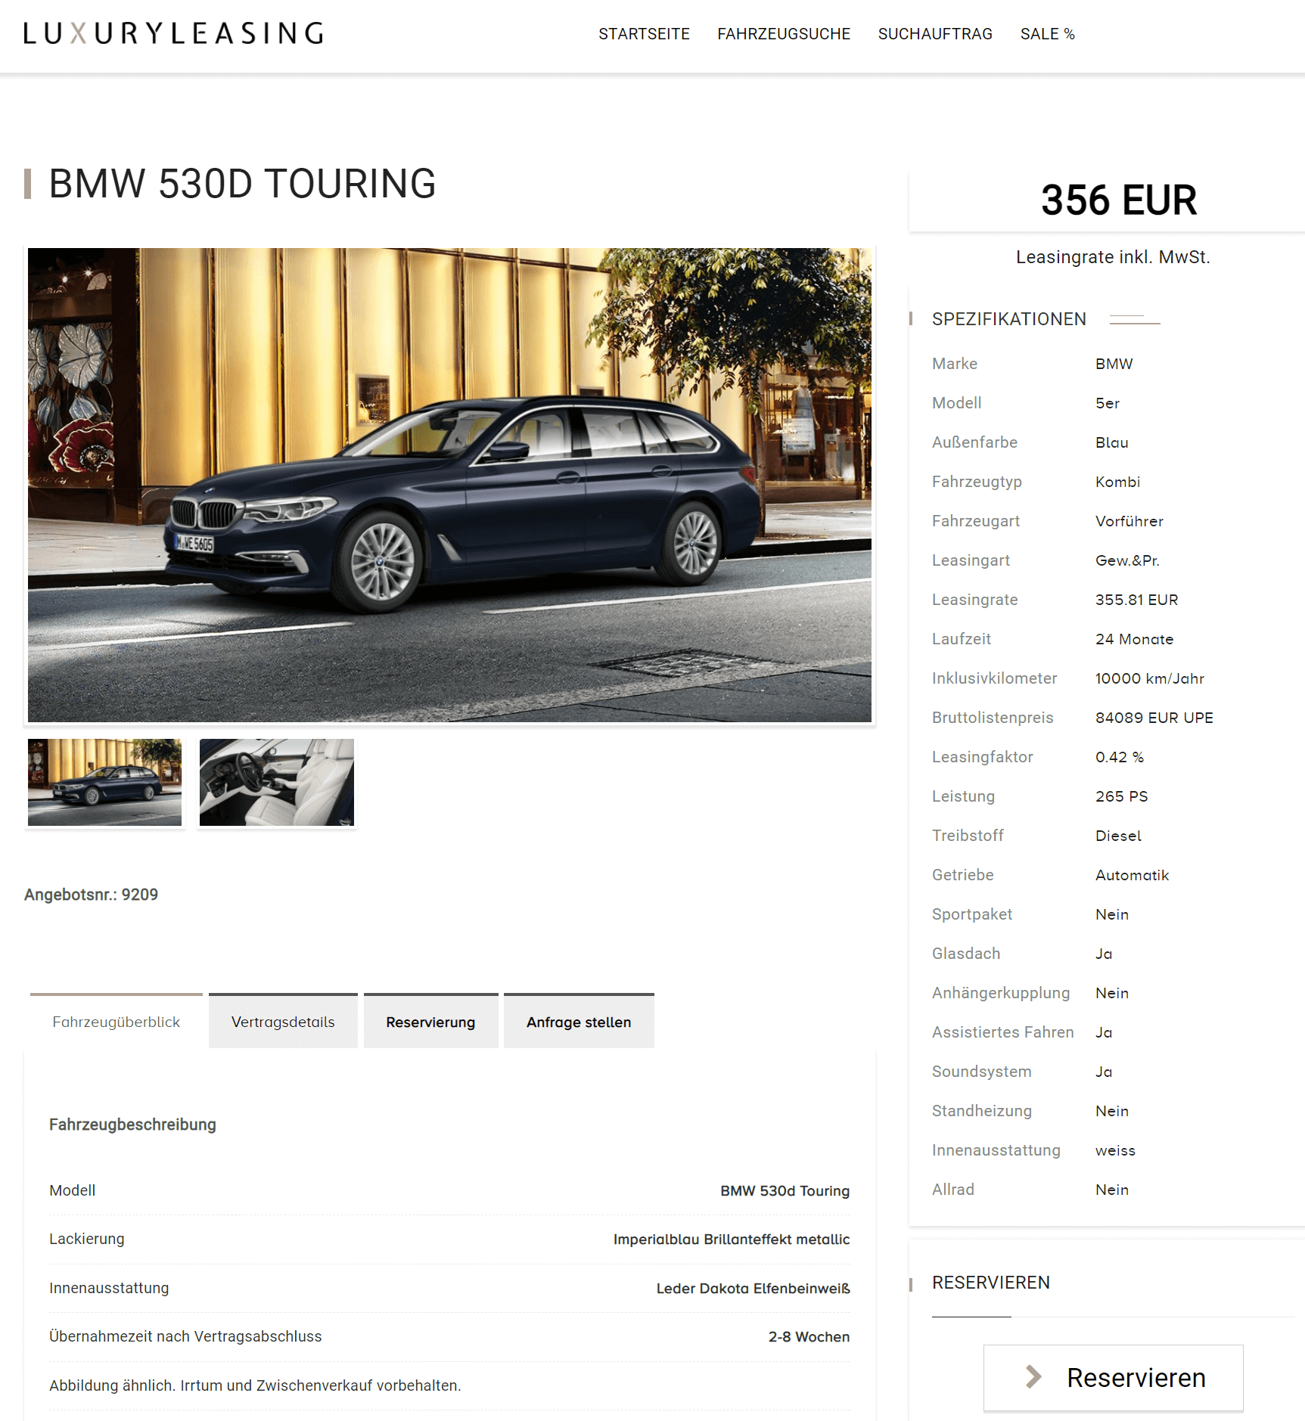Open the Anfrage stellen tab
This screenshot has width=1305, height=1421.
[x=579, y=1021]
